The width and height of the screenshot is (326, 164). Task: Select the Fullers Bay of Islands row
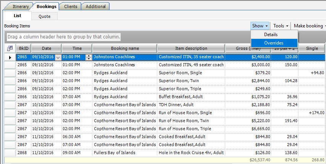[x=125, y=153]
